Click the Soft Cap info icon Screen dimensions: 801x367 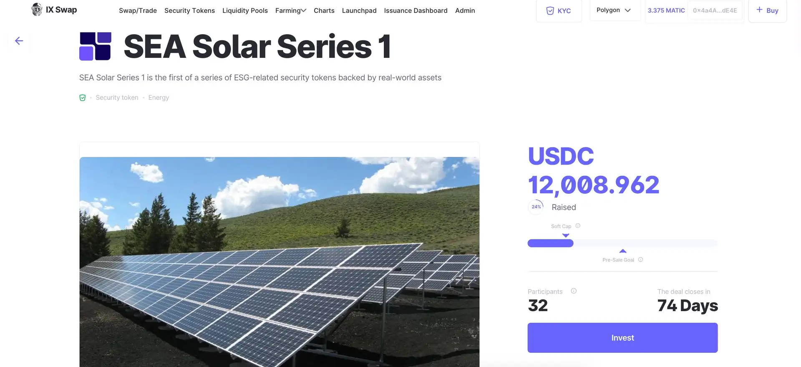coord(578,226)
